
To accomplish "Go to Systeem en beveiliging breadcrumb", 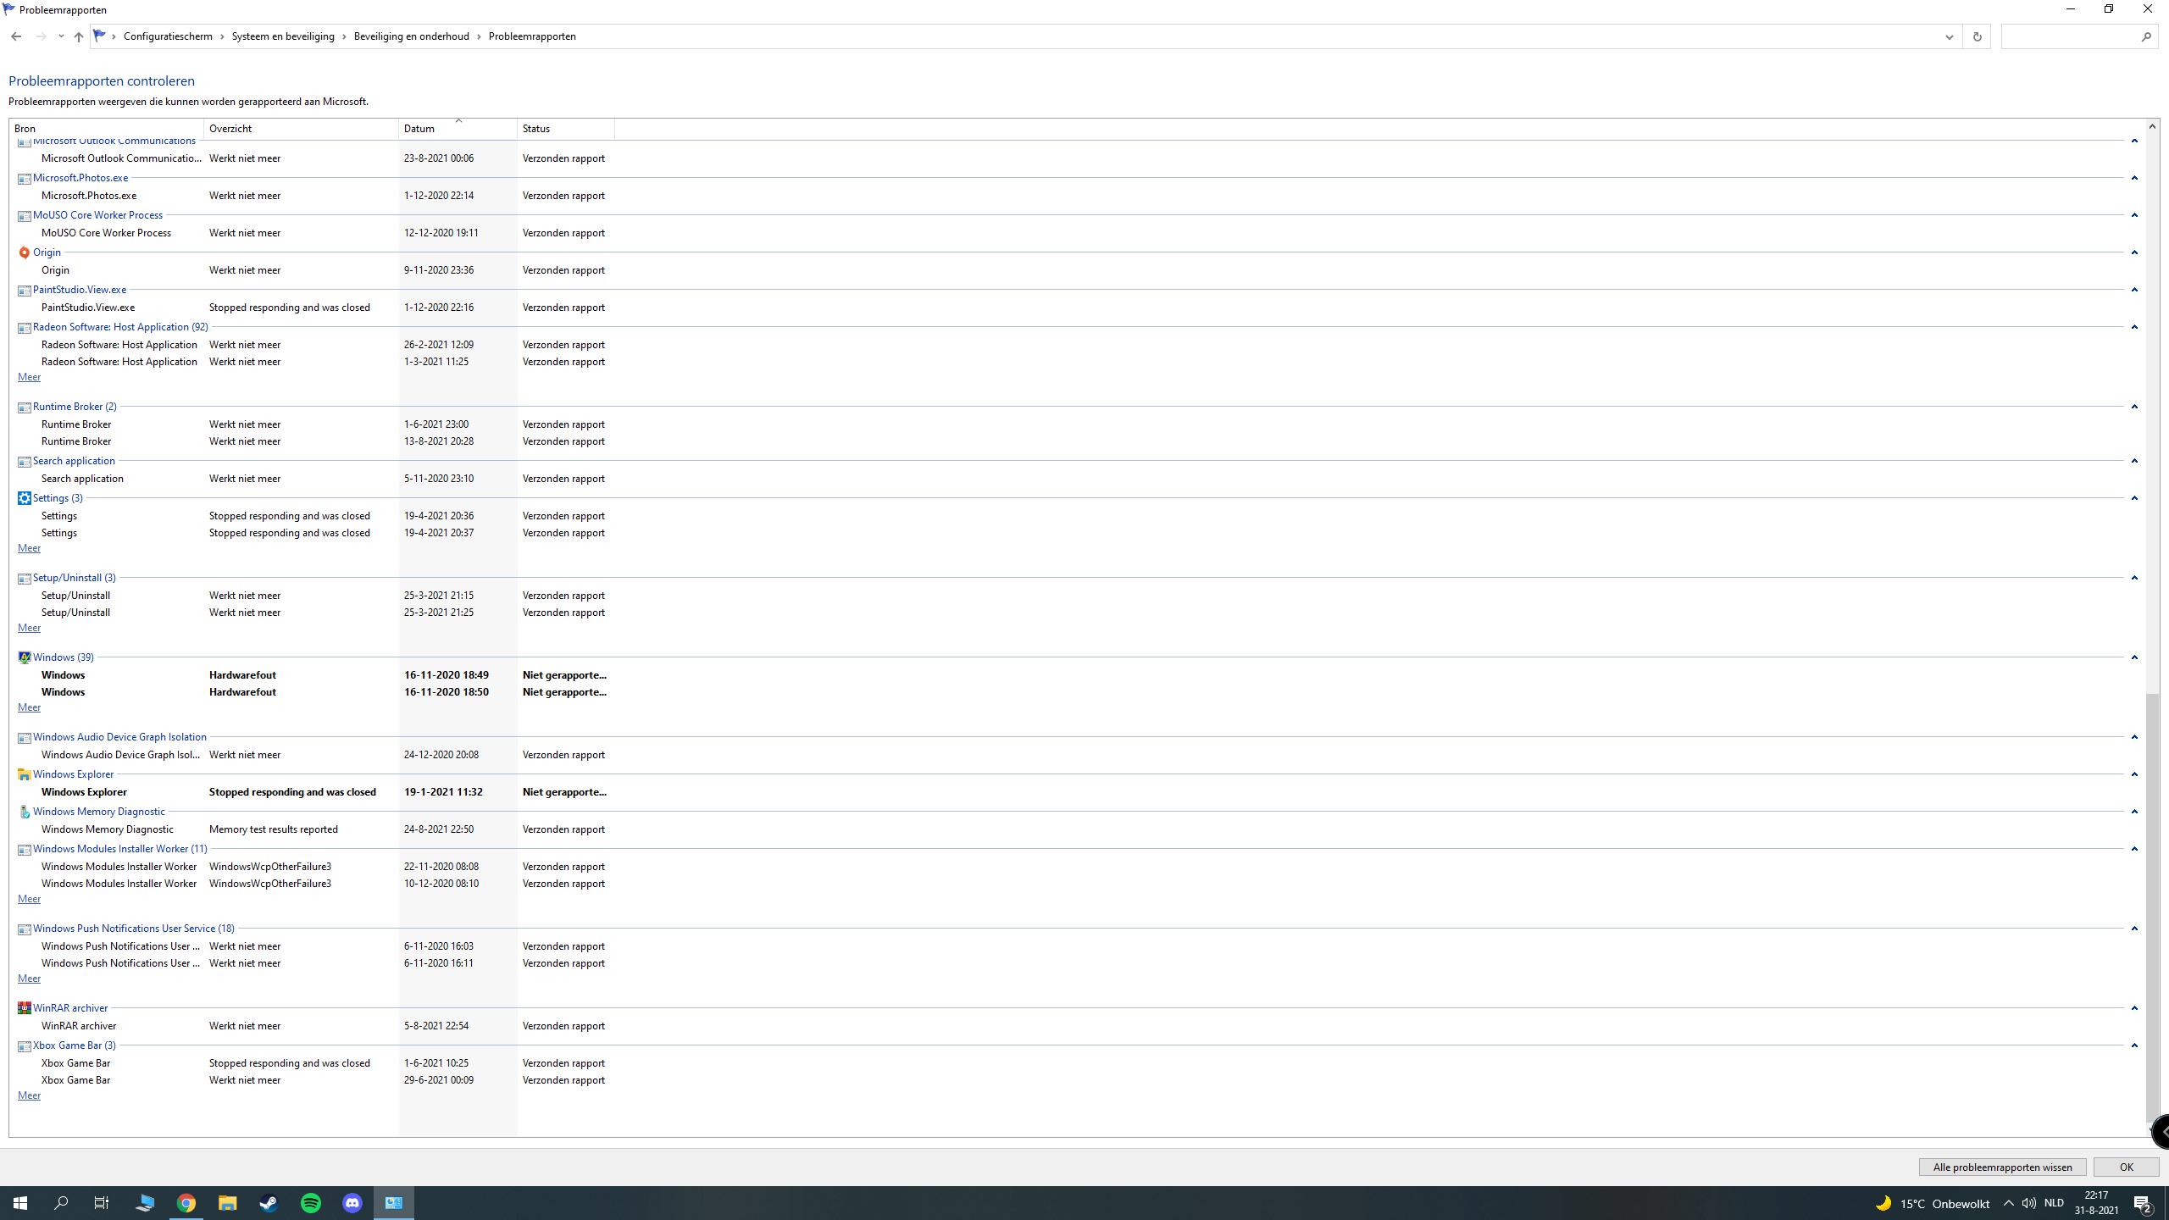I will (283, 36).
